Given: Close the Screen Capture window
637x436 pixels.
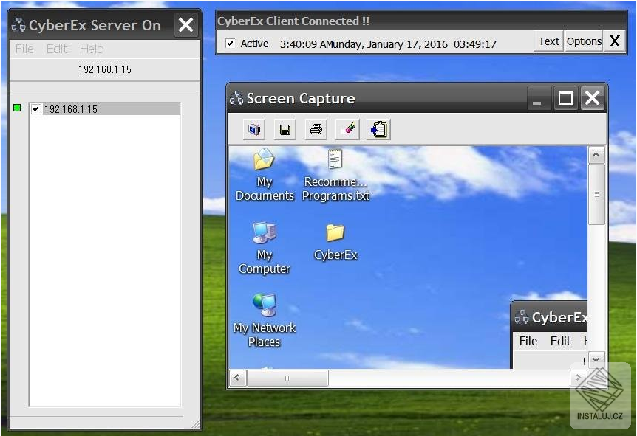Looking at the screenshot, I should tap(593, 97).
